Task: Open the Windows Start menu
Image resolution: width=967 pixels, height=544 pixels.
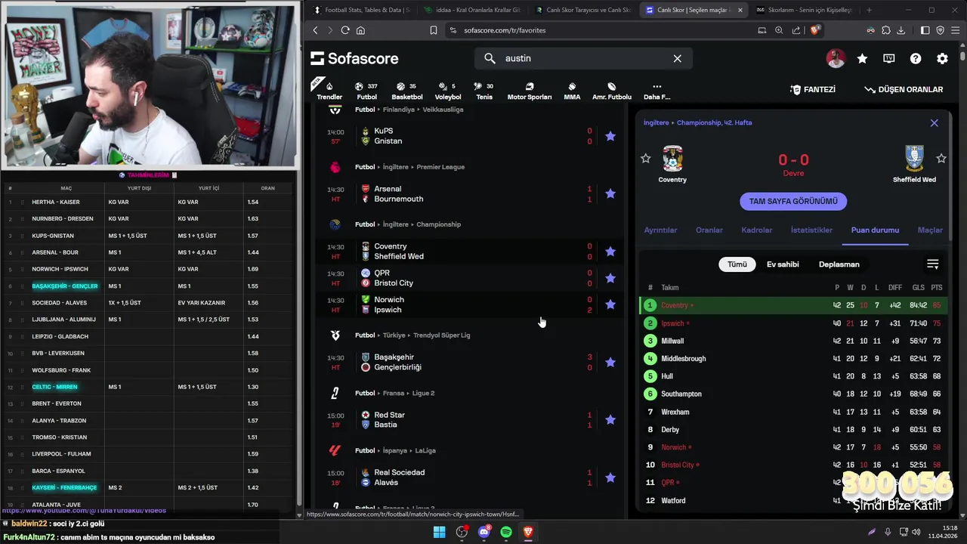Action: click(439, 532)
